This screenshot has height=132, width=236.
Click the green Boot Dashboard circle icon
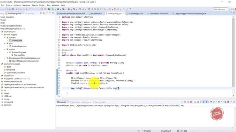click(x=49, y=9)
